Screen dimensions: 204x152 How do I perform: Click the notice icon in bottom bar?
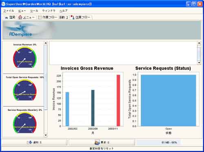click(29, 142)
